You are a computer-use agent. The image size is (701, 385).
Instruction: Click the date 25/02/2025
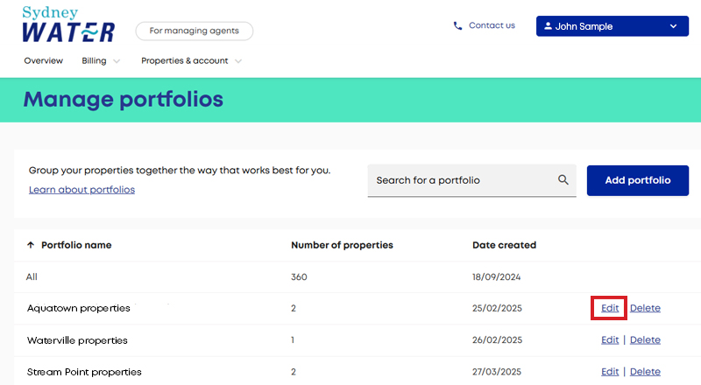[497, 308]
